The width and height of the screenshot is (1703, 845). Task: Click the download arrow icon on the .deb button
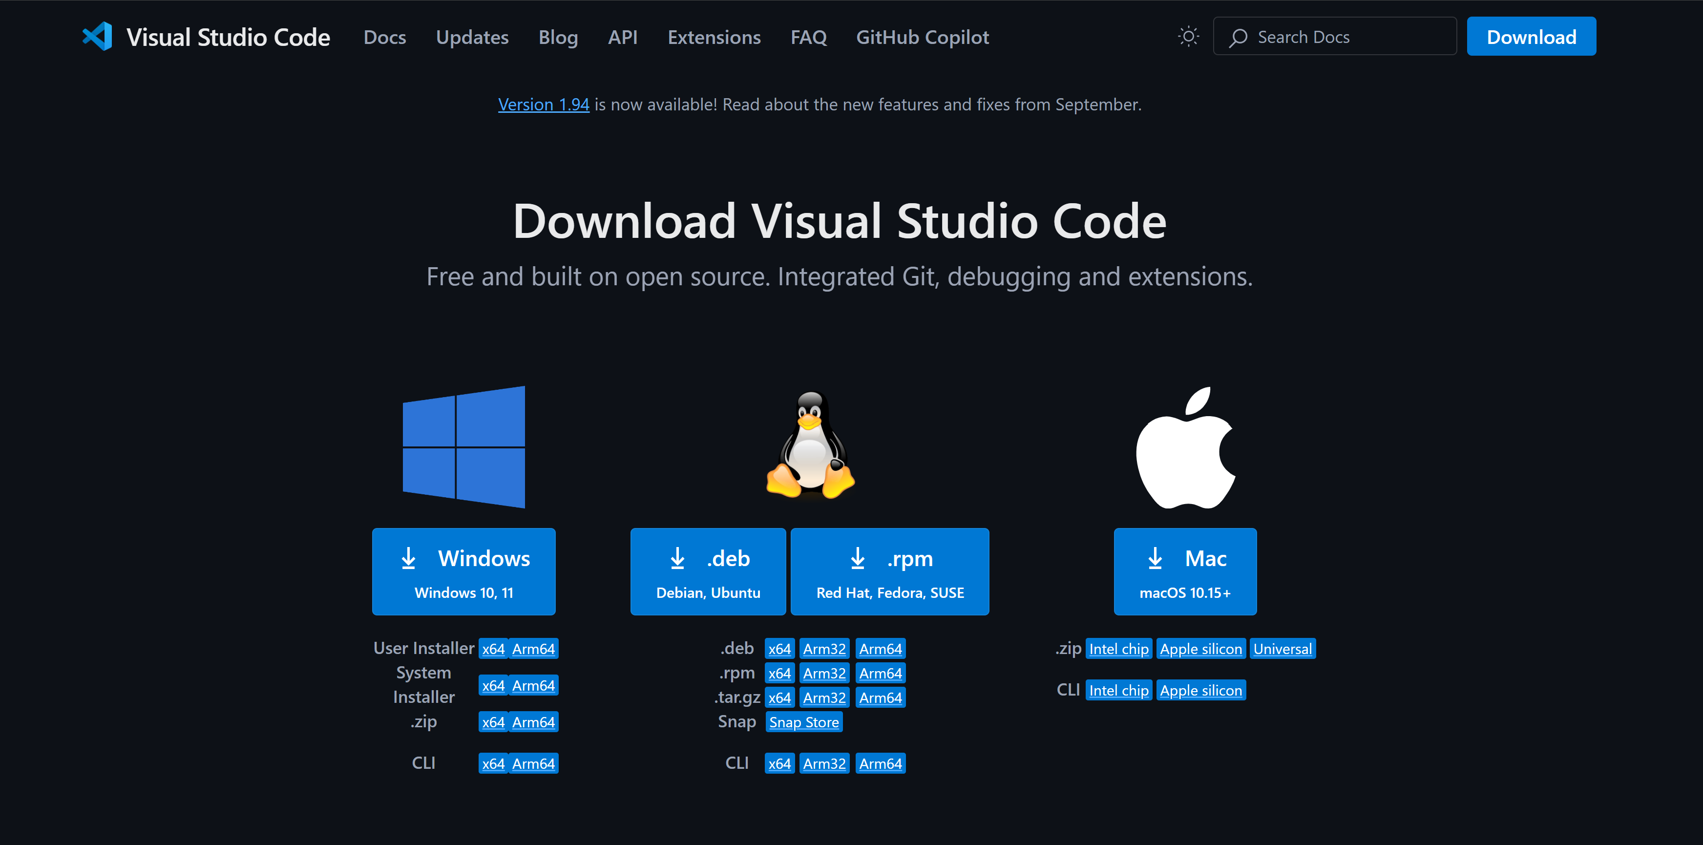(x=677, y=558)
